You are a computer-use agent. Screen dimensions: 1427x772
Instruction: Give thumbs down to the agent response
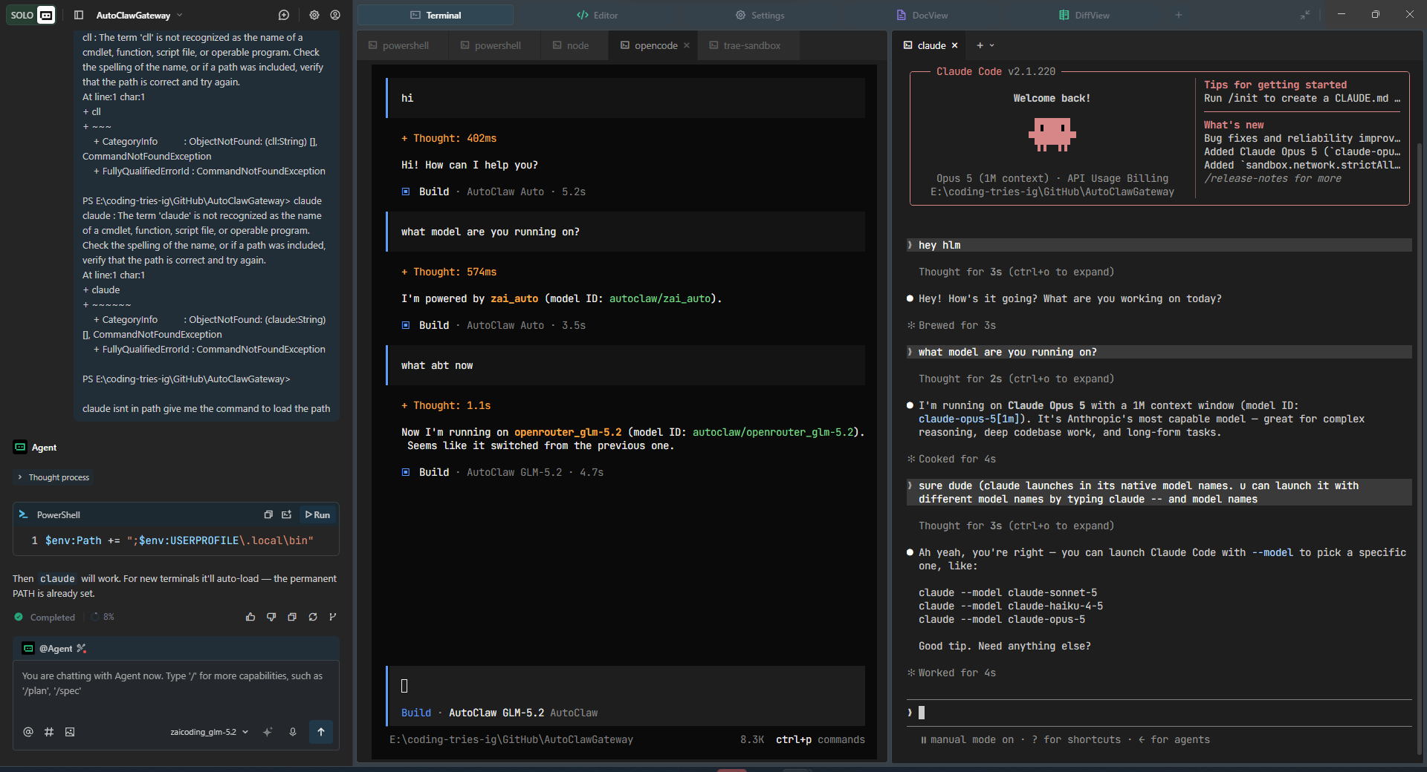tap(271, 617)
